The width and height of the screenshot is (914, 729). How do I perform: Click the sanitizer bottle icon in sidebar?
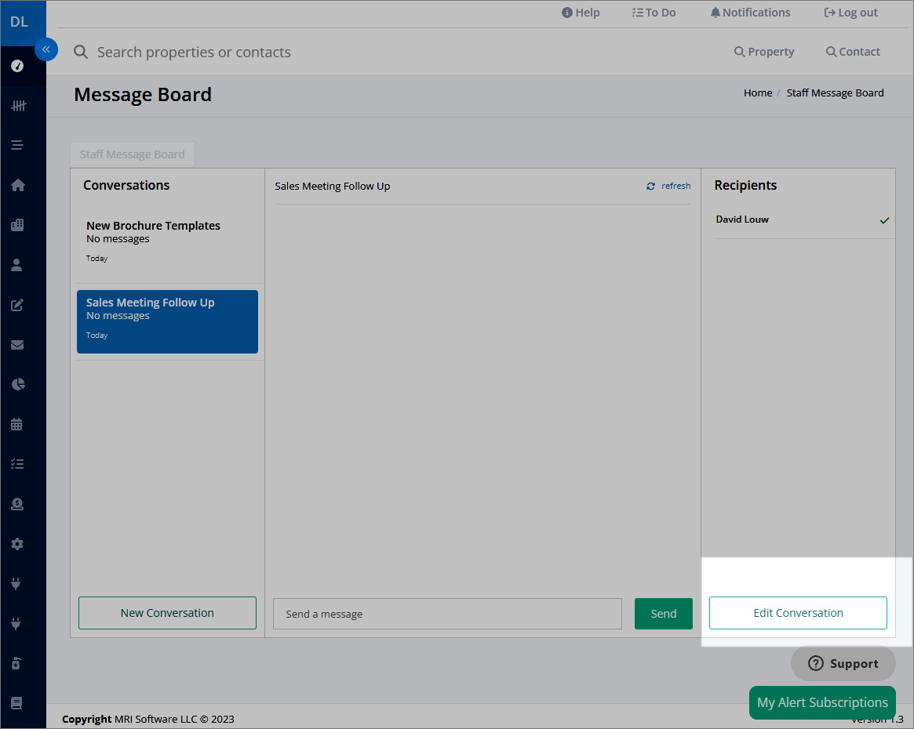[16, 663]
